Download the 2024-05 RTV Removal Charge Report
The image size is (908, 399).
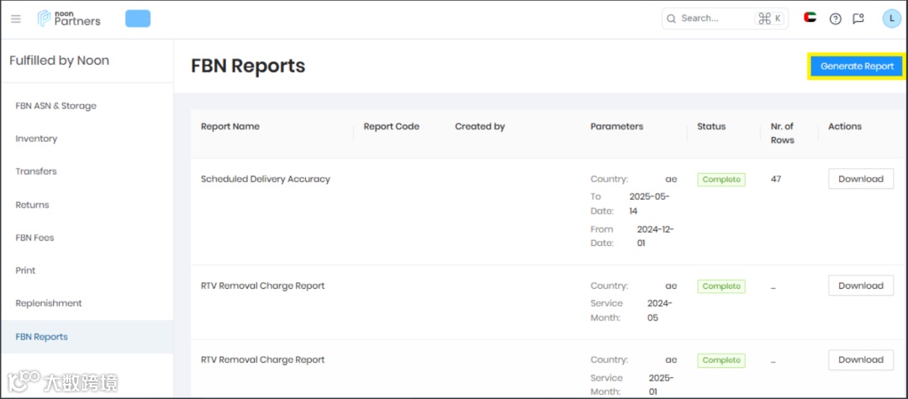coord(860,286)
